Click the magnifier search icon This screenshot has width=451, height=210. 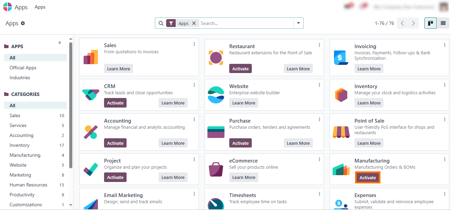pos(161,23)
